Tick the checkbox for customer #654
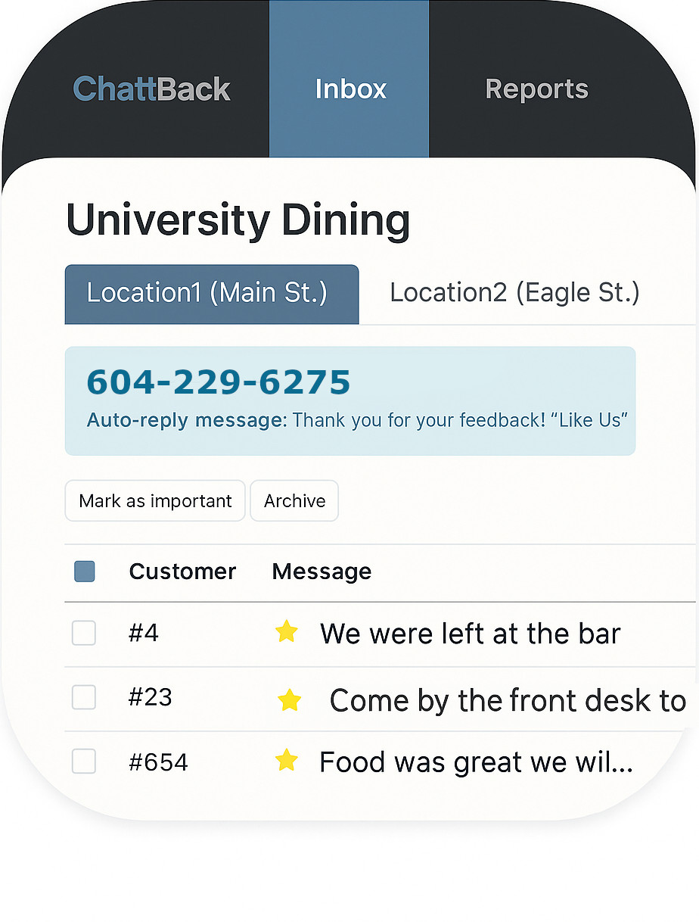This screenshot has height=922, width=699. 84,761
